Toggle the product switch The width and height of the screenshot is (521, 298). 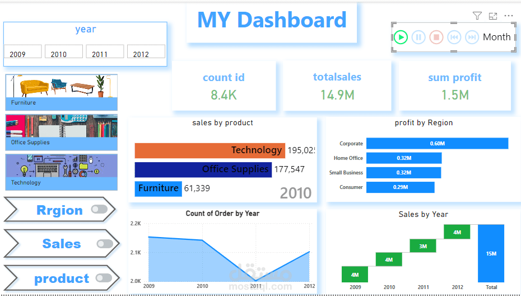click(104, 278)
